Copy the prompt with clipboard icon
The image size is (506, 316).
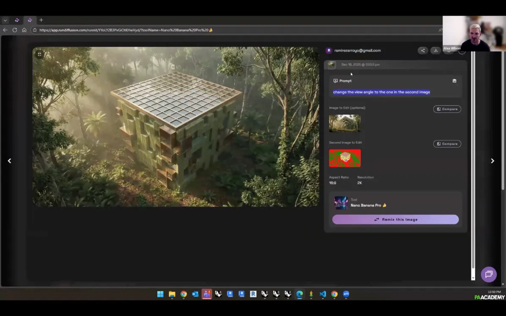click(454, 81)
